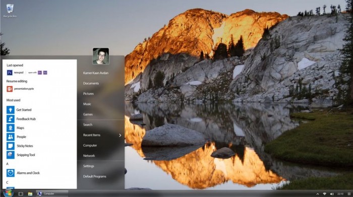Open Task View from the taskbar
The width and height of the screenshot is (353, 197).
click(x=21, y=193)
